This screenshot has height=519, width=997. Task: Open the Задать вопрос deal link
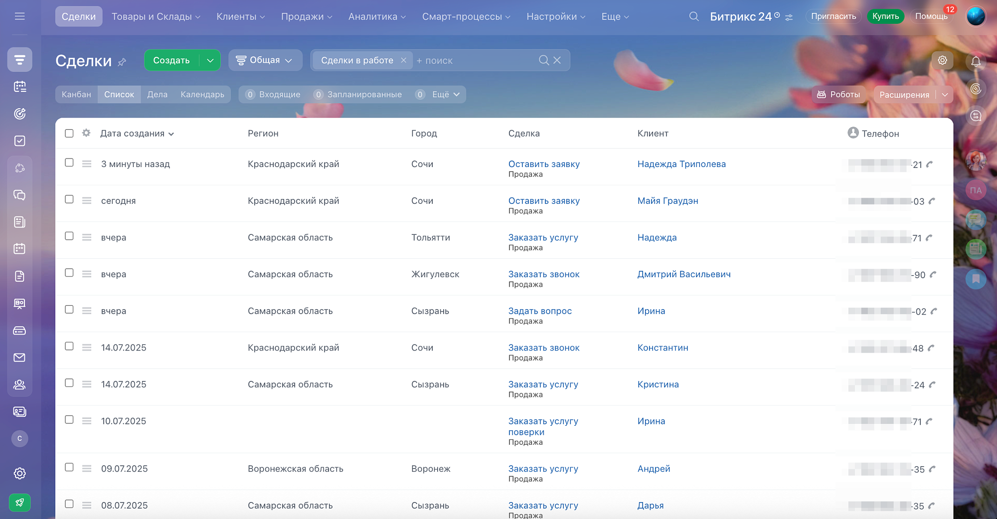click(540, 311)
